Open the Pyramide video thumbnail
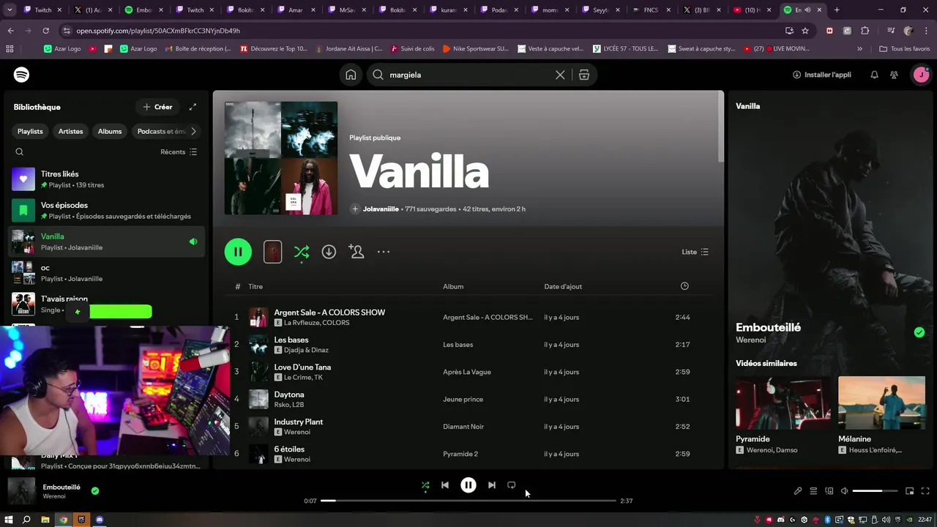This screenshot has height=527, width=937. click(783, 403)
